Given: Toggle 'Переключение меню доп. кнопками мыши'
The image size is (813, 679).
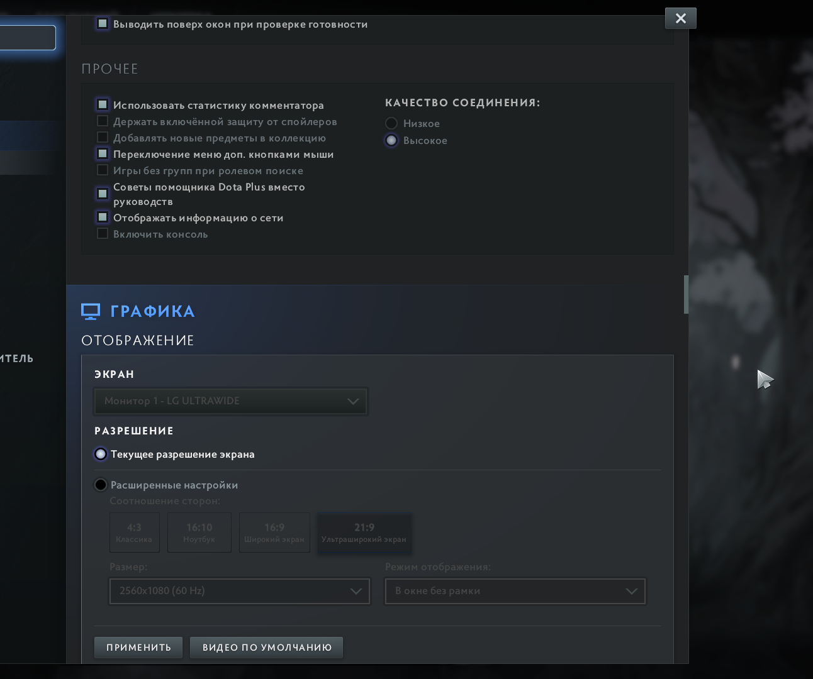Looking at the screenshot, I should (x=103, y=153).
